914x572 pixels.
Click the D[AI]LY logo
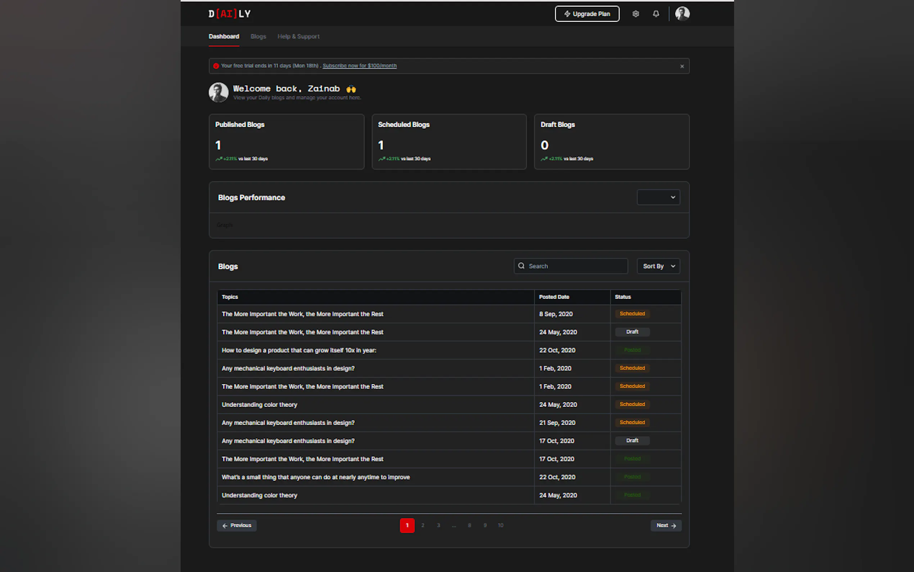click(229, 14)
